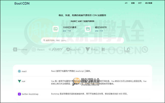Open the 官博 nav link

[133, 3]
